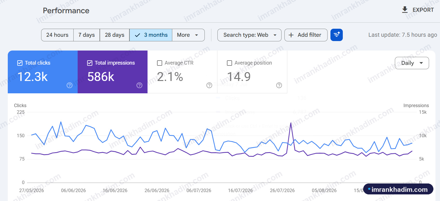The height and width of the screenshot is (201, 440).
Task: Select the 7 days range
Action: (87, 35)
